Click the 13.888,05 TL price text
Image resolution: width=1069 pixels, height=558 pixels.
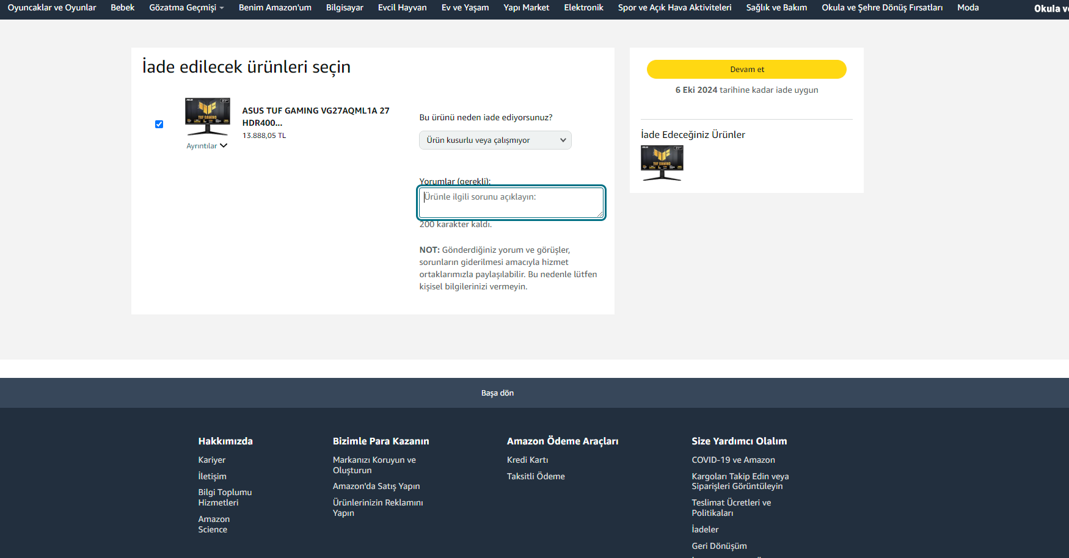point(264,136)
